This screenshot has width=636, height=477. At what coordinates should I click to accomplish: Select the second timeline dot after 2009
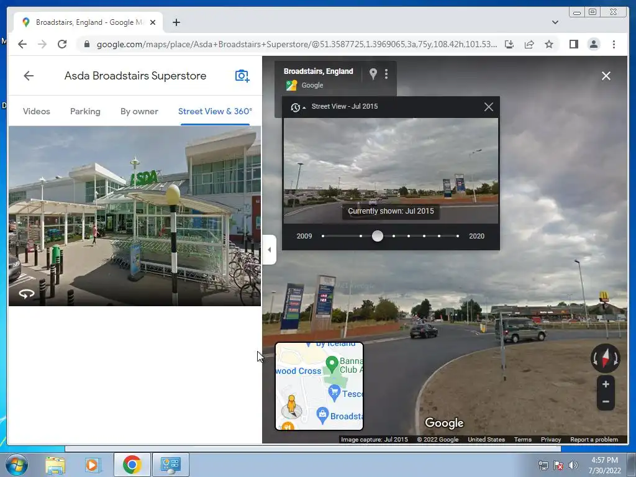361,236
